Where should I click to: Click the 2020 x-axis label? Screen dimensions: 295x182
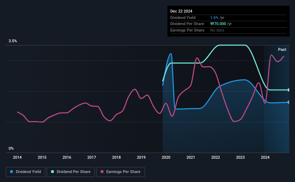[x=166, y=157]
